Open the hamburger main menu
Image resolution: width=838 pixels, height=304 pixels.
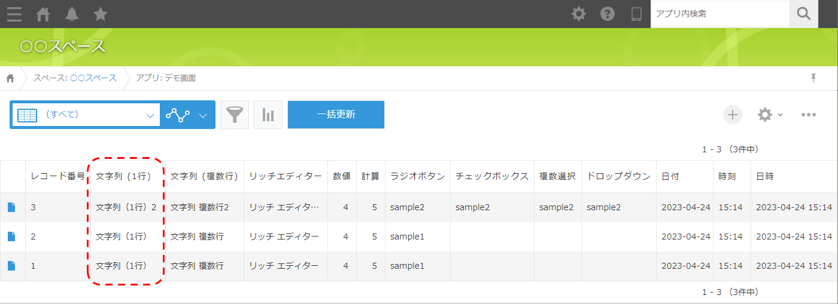[14, 14]
